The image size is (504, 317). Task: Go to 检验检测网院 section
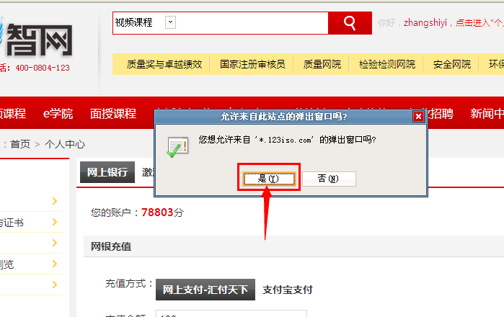point(387,64)
